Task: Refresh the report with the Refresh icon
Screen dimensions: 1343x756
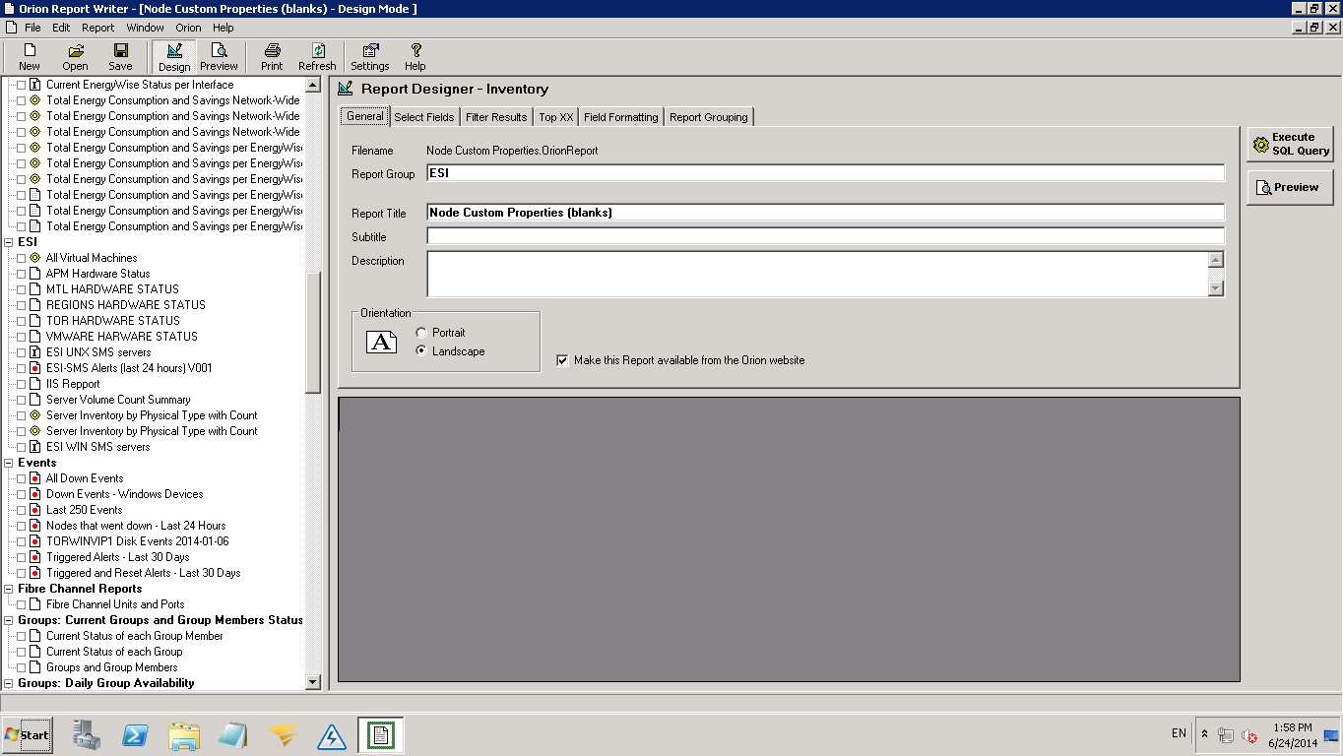Action: pos(317,57)
